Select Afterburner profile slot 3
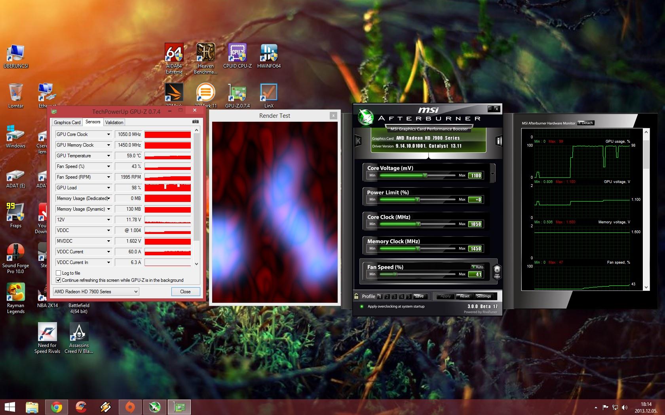 [x=394, y=296]
